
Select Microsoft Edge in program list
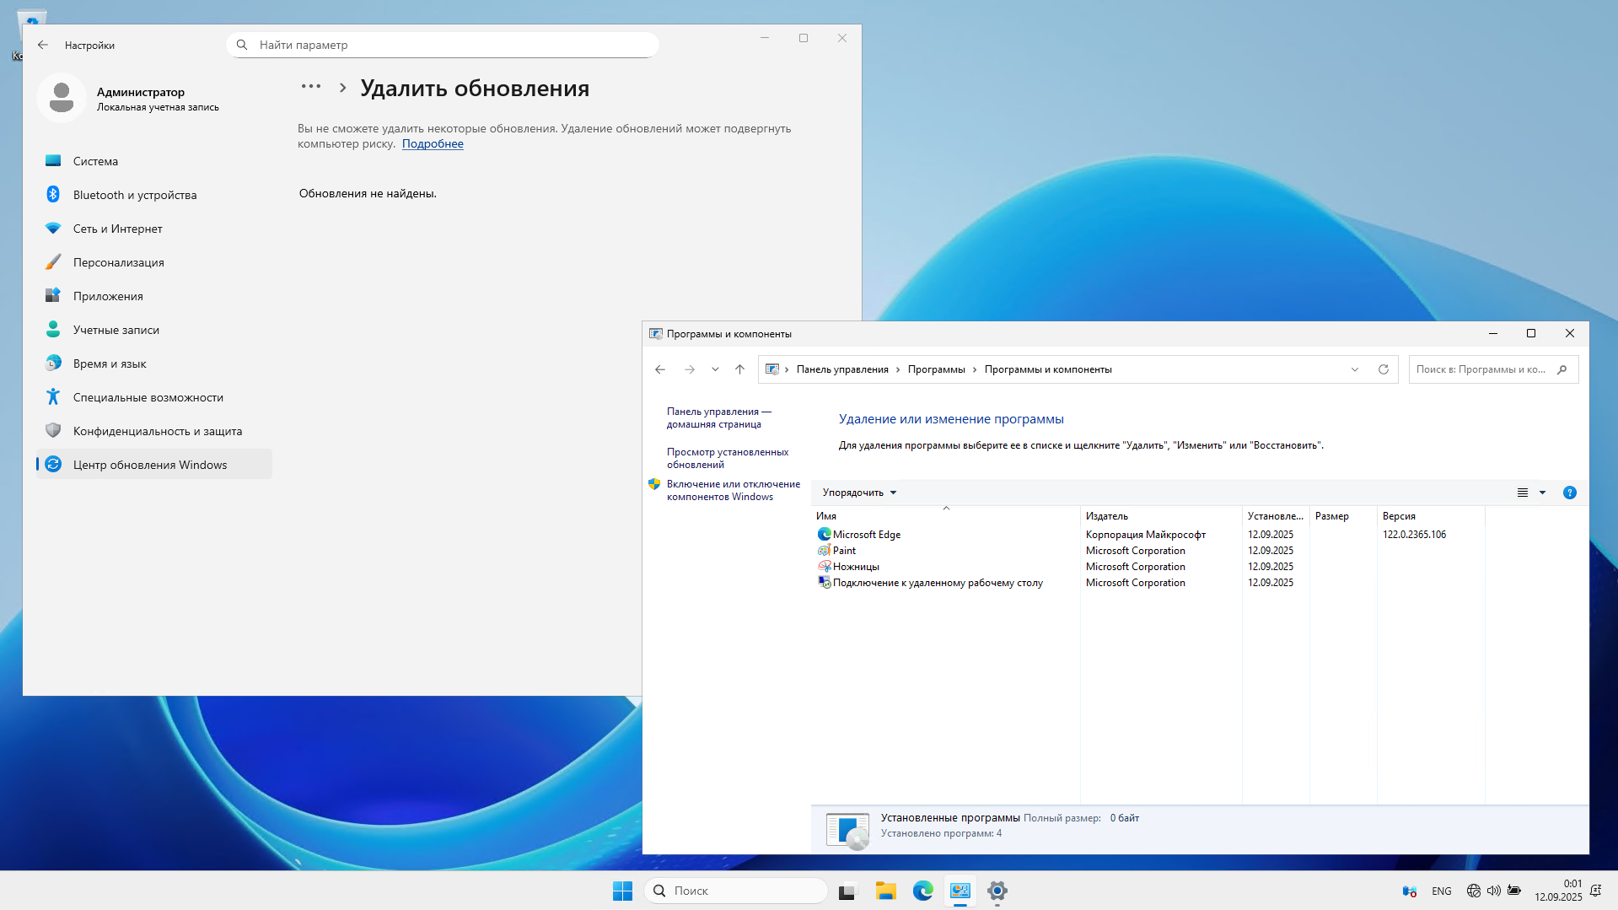coord(867,535)
